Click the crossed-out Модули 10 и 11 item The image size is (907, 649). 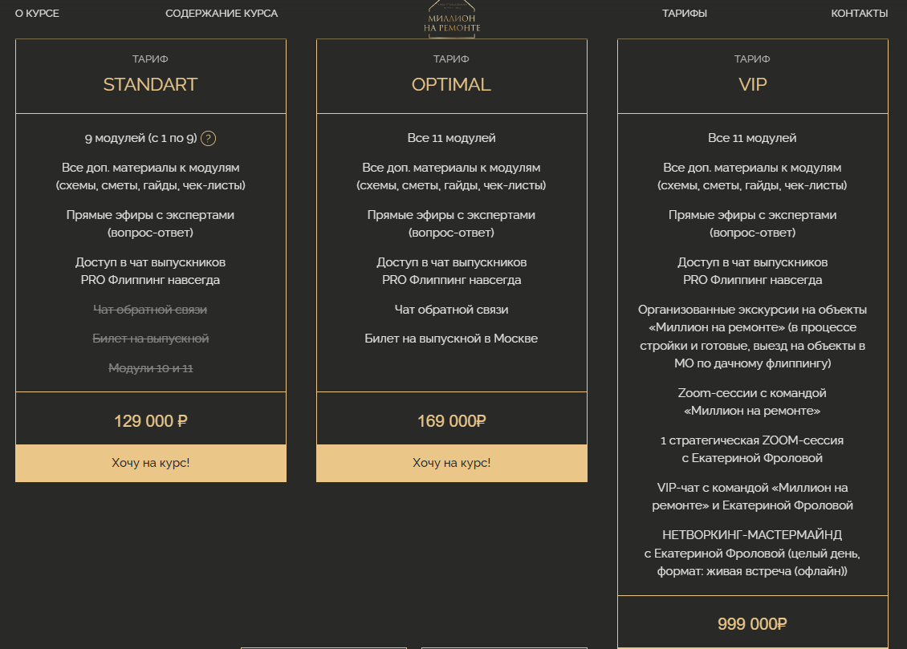pos(151,368)
